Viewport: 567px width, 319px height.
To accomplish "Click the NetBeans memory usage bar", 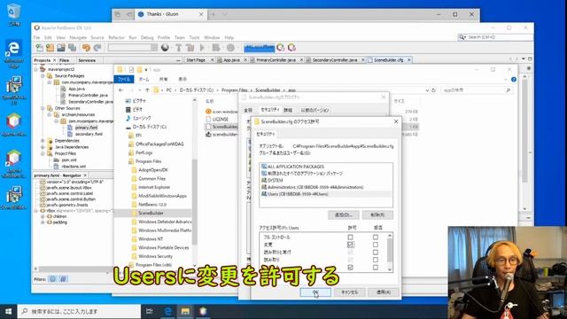I will tap(260, 47).
